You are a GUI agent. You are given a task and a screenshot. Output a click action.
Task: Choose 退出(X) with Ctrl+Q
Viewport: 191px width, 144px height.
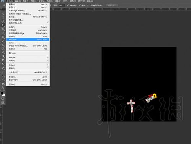tap(28, 84)
